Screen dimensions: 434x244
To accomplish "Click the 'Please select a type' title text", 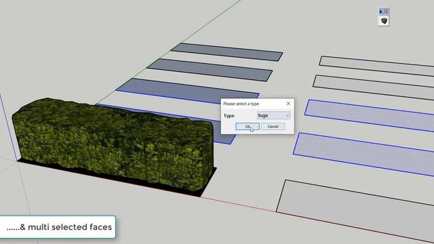I will [241, 104].
